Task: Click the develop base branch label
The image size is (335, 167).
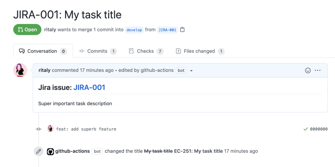Action: pos(135,30)
